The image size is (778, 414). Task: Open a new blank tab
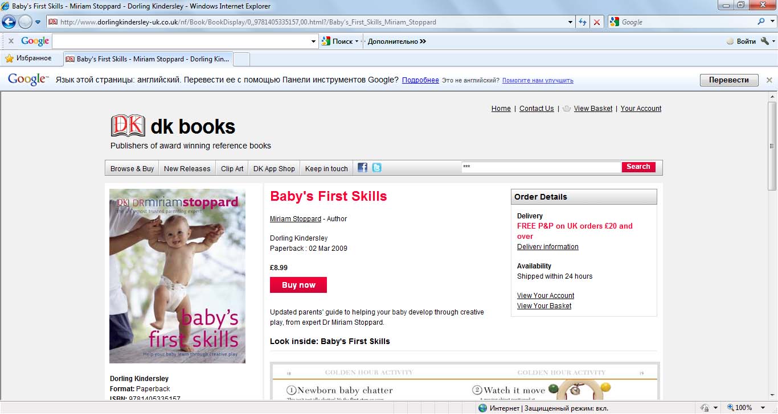click(x=241, y=59)
